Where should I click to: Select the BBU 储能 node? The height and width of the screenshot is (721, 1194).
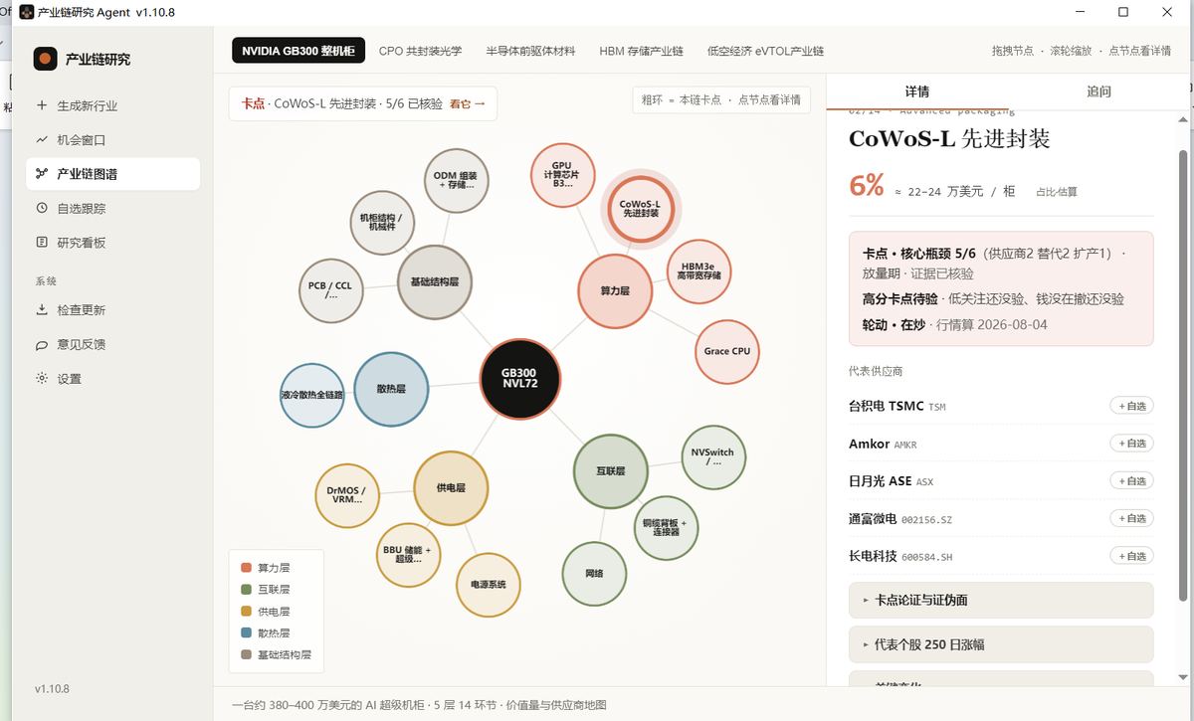click(x=408, y=555)
